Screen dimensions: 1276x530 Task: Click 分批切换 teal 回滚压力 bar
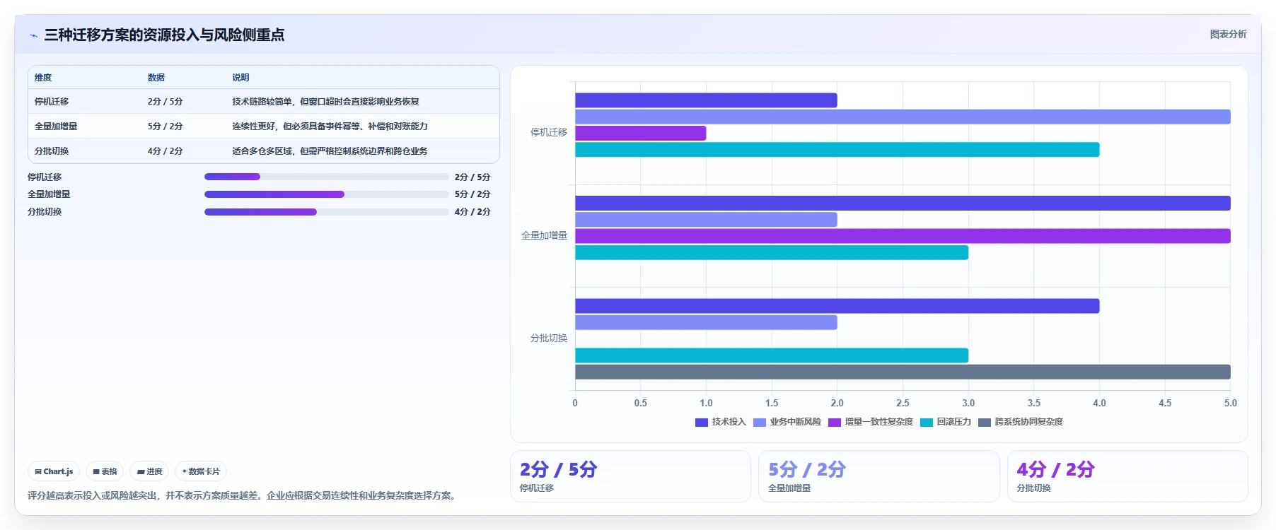coord(772,355)
